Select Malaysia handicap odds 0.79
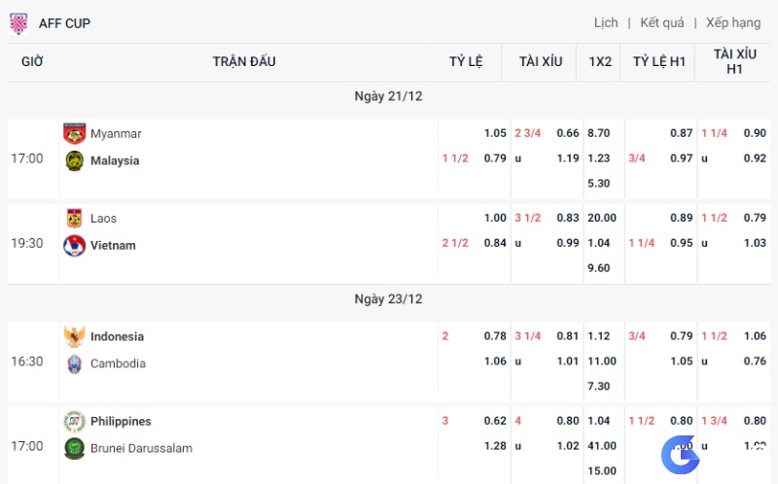778x484 pixels. [495, 158]
